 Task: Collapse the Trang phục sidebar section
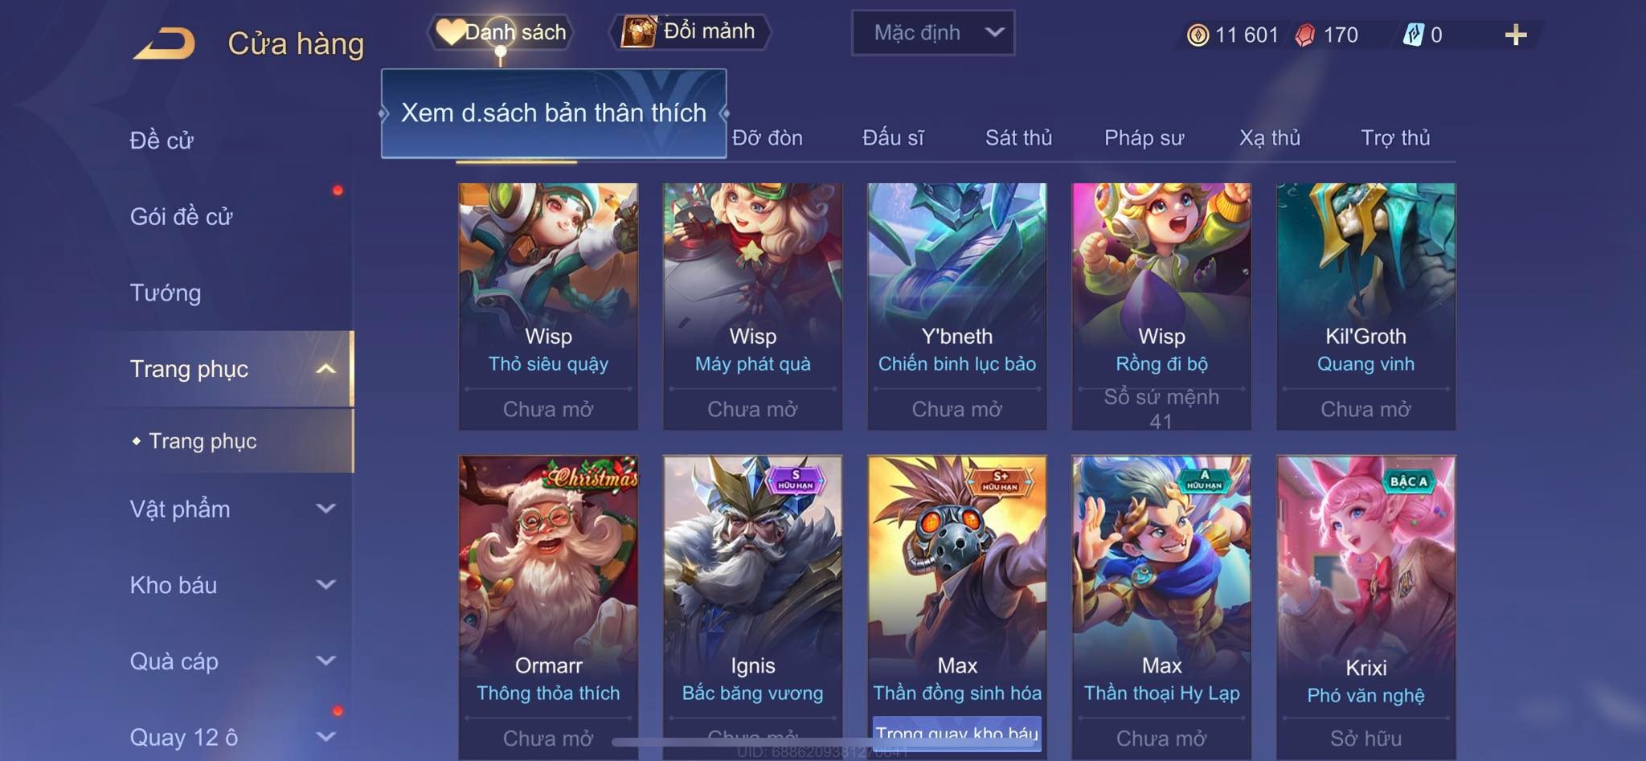point(326,369)
